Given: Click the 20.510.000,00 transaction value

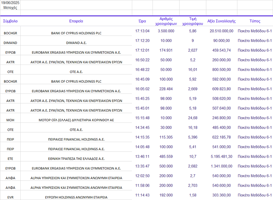Looking at the screenshot, I should (x=221, y=31).
